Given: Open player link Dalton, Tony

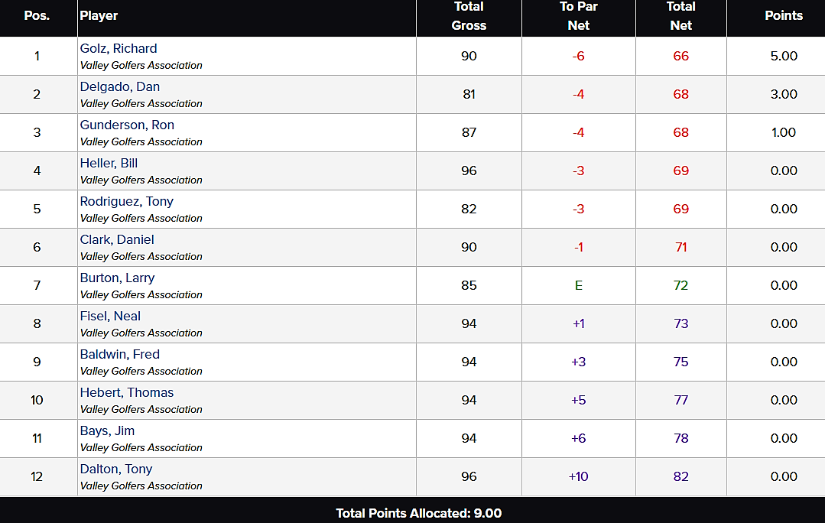Looking at the screenshot, I should tap(116, 469).
